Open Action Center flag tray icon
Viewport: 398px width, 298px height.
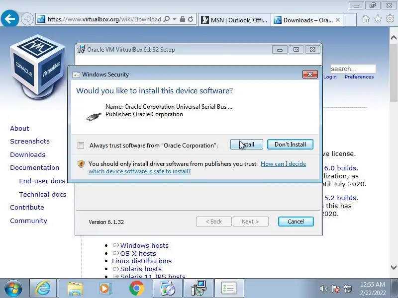click(335, 289)
